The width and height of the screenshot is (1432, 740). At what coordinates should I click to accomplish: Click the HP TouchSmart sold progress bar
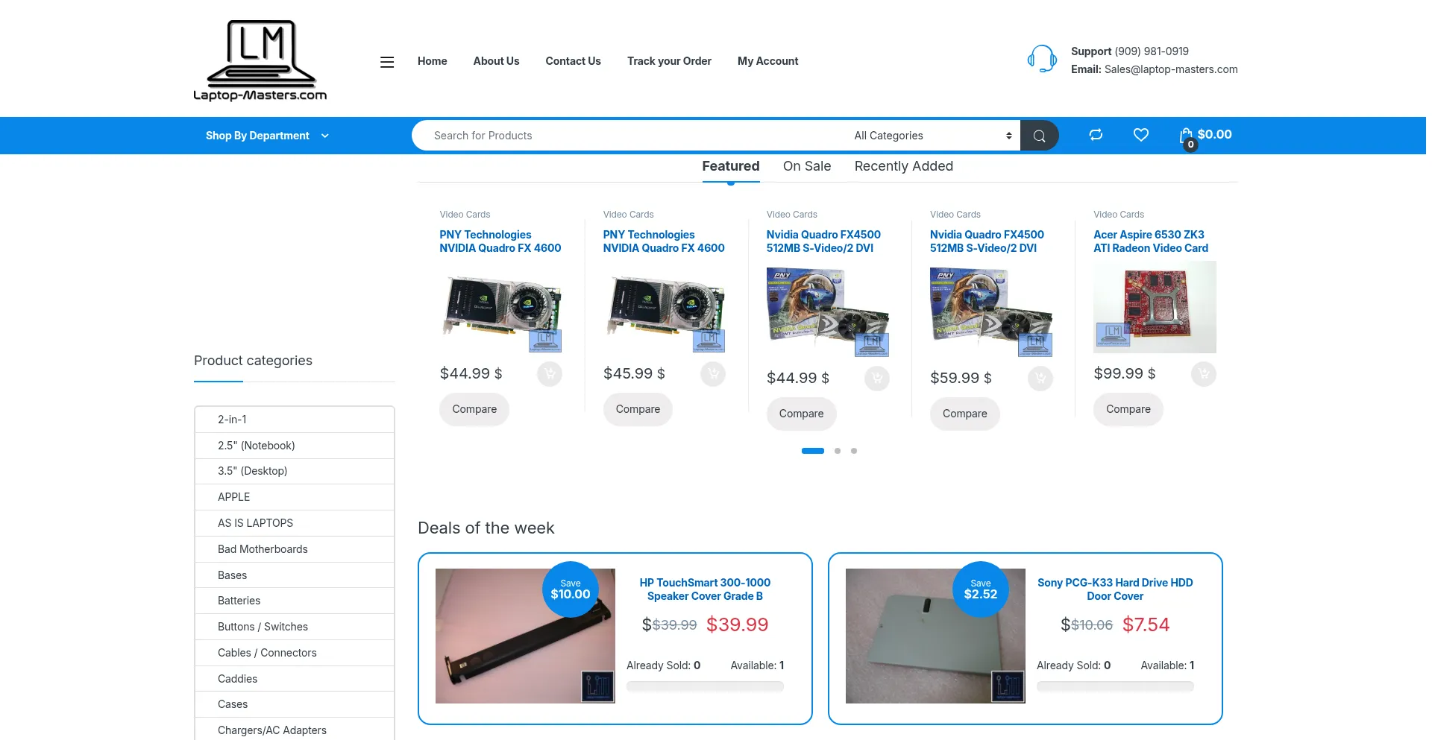pos(704,686)
